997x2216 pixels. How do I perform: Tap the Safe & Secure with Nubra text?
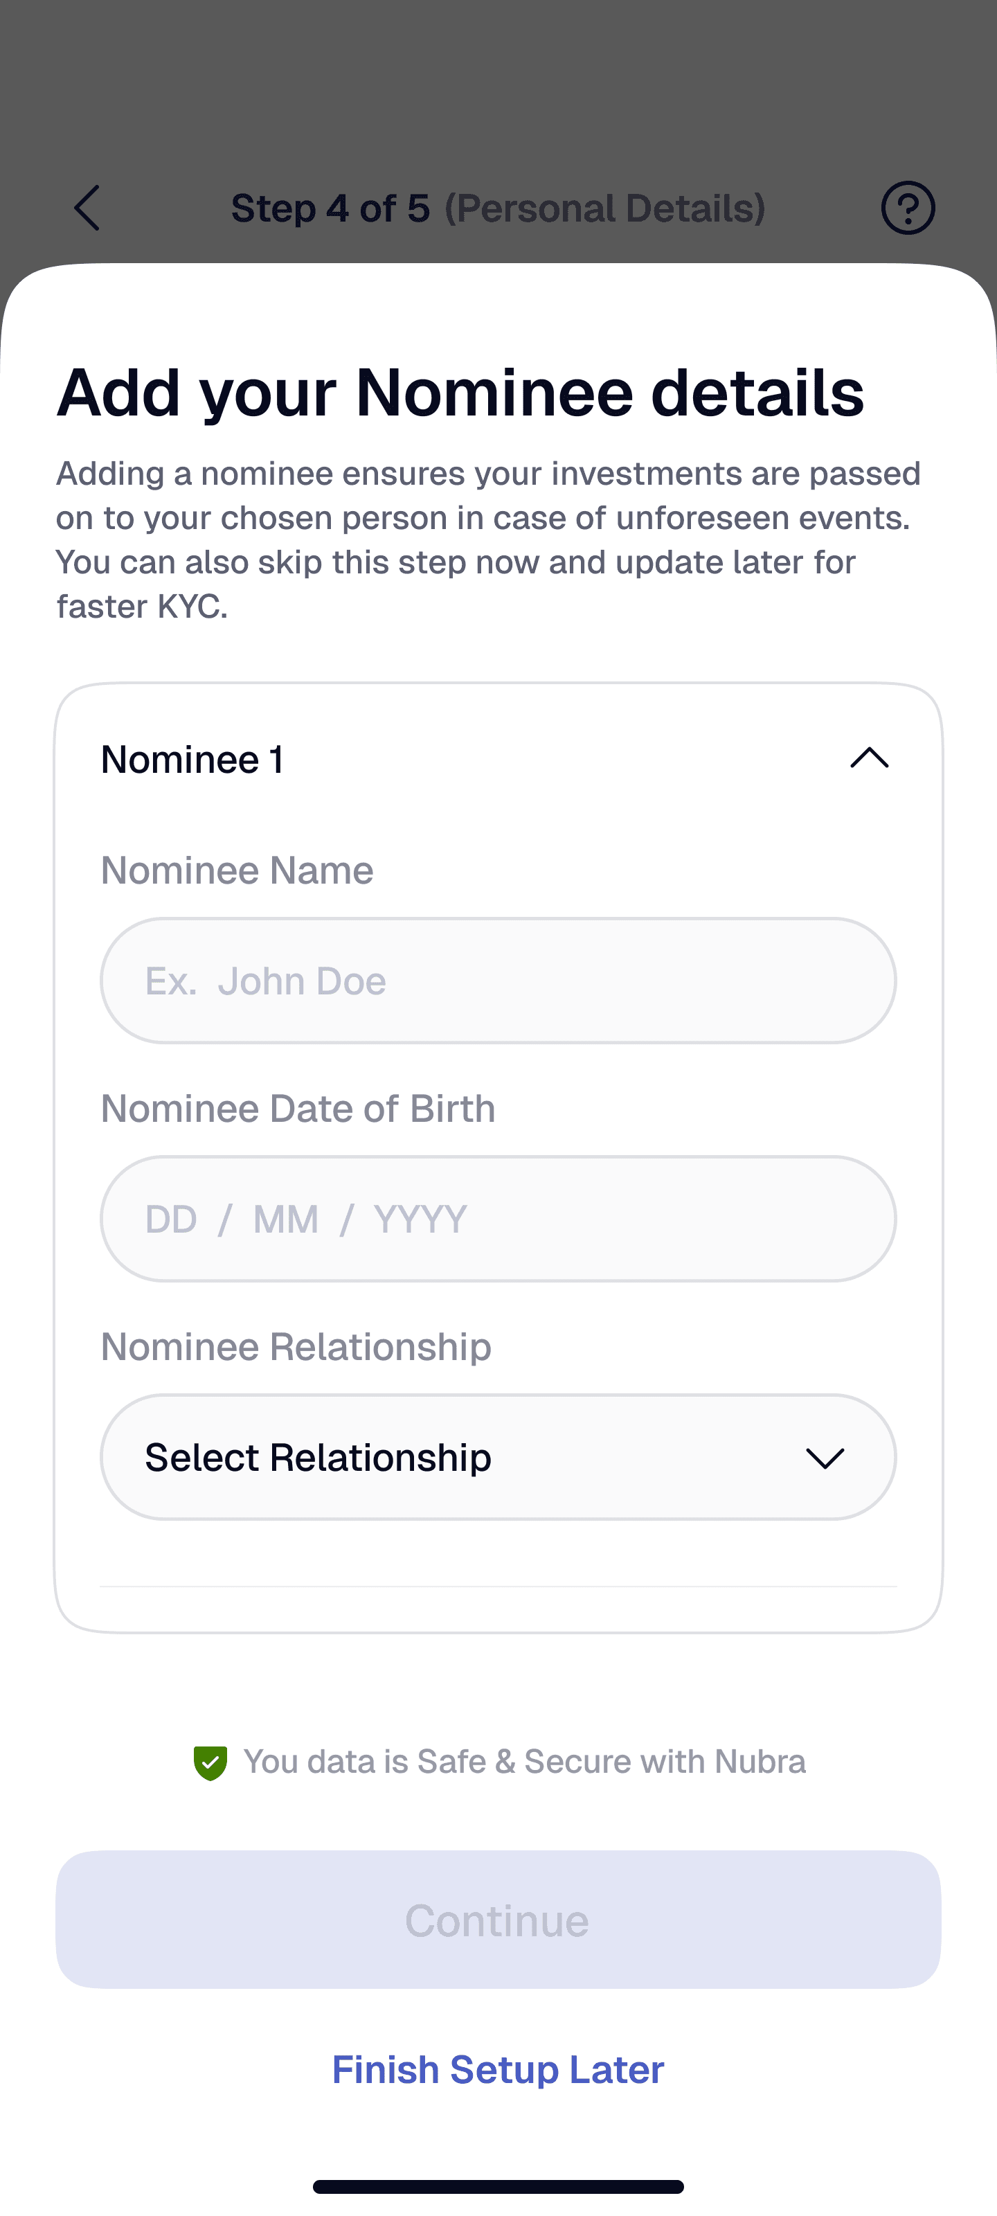point(525,1762)
